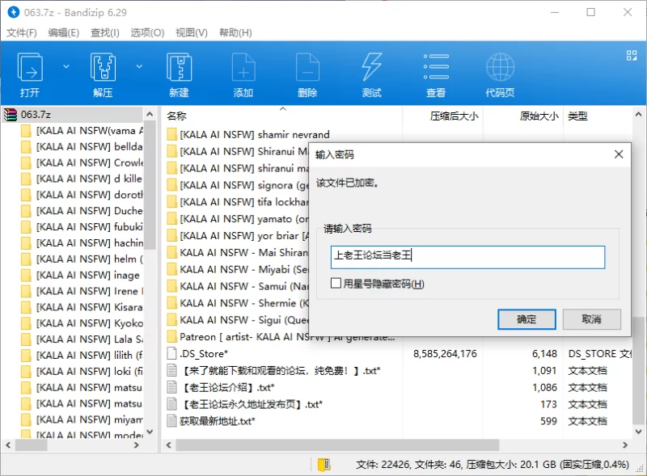Click the tree panel horizontal scroll-left arrow
This screenshot has width=647, height=476.
click(8, 445)
